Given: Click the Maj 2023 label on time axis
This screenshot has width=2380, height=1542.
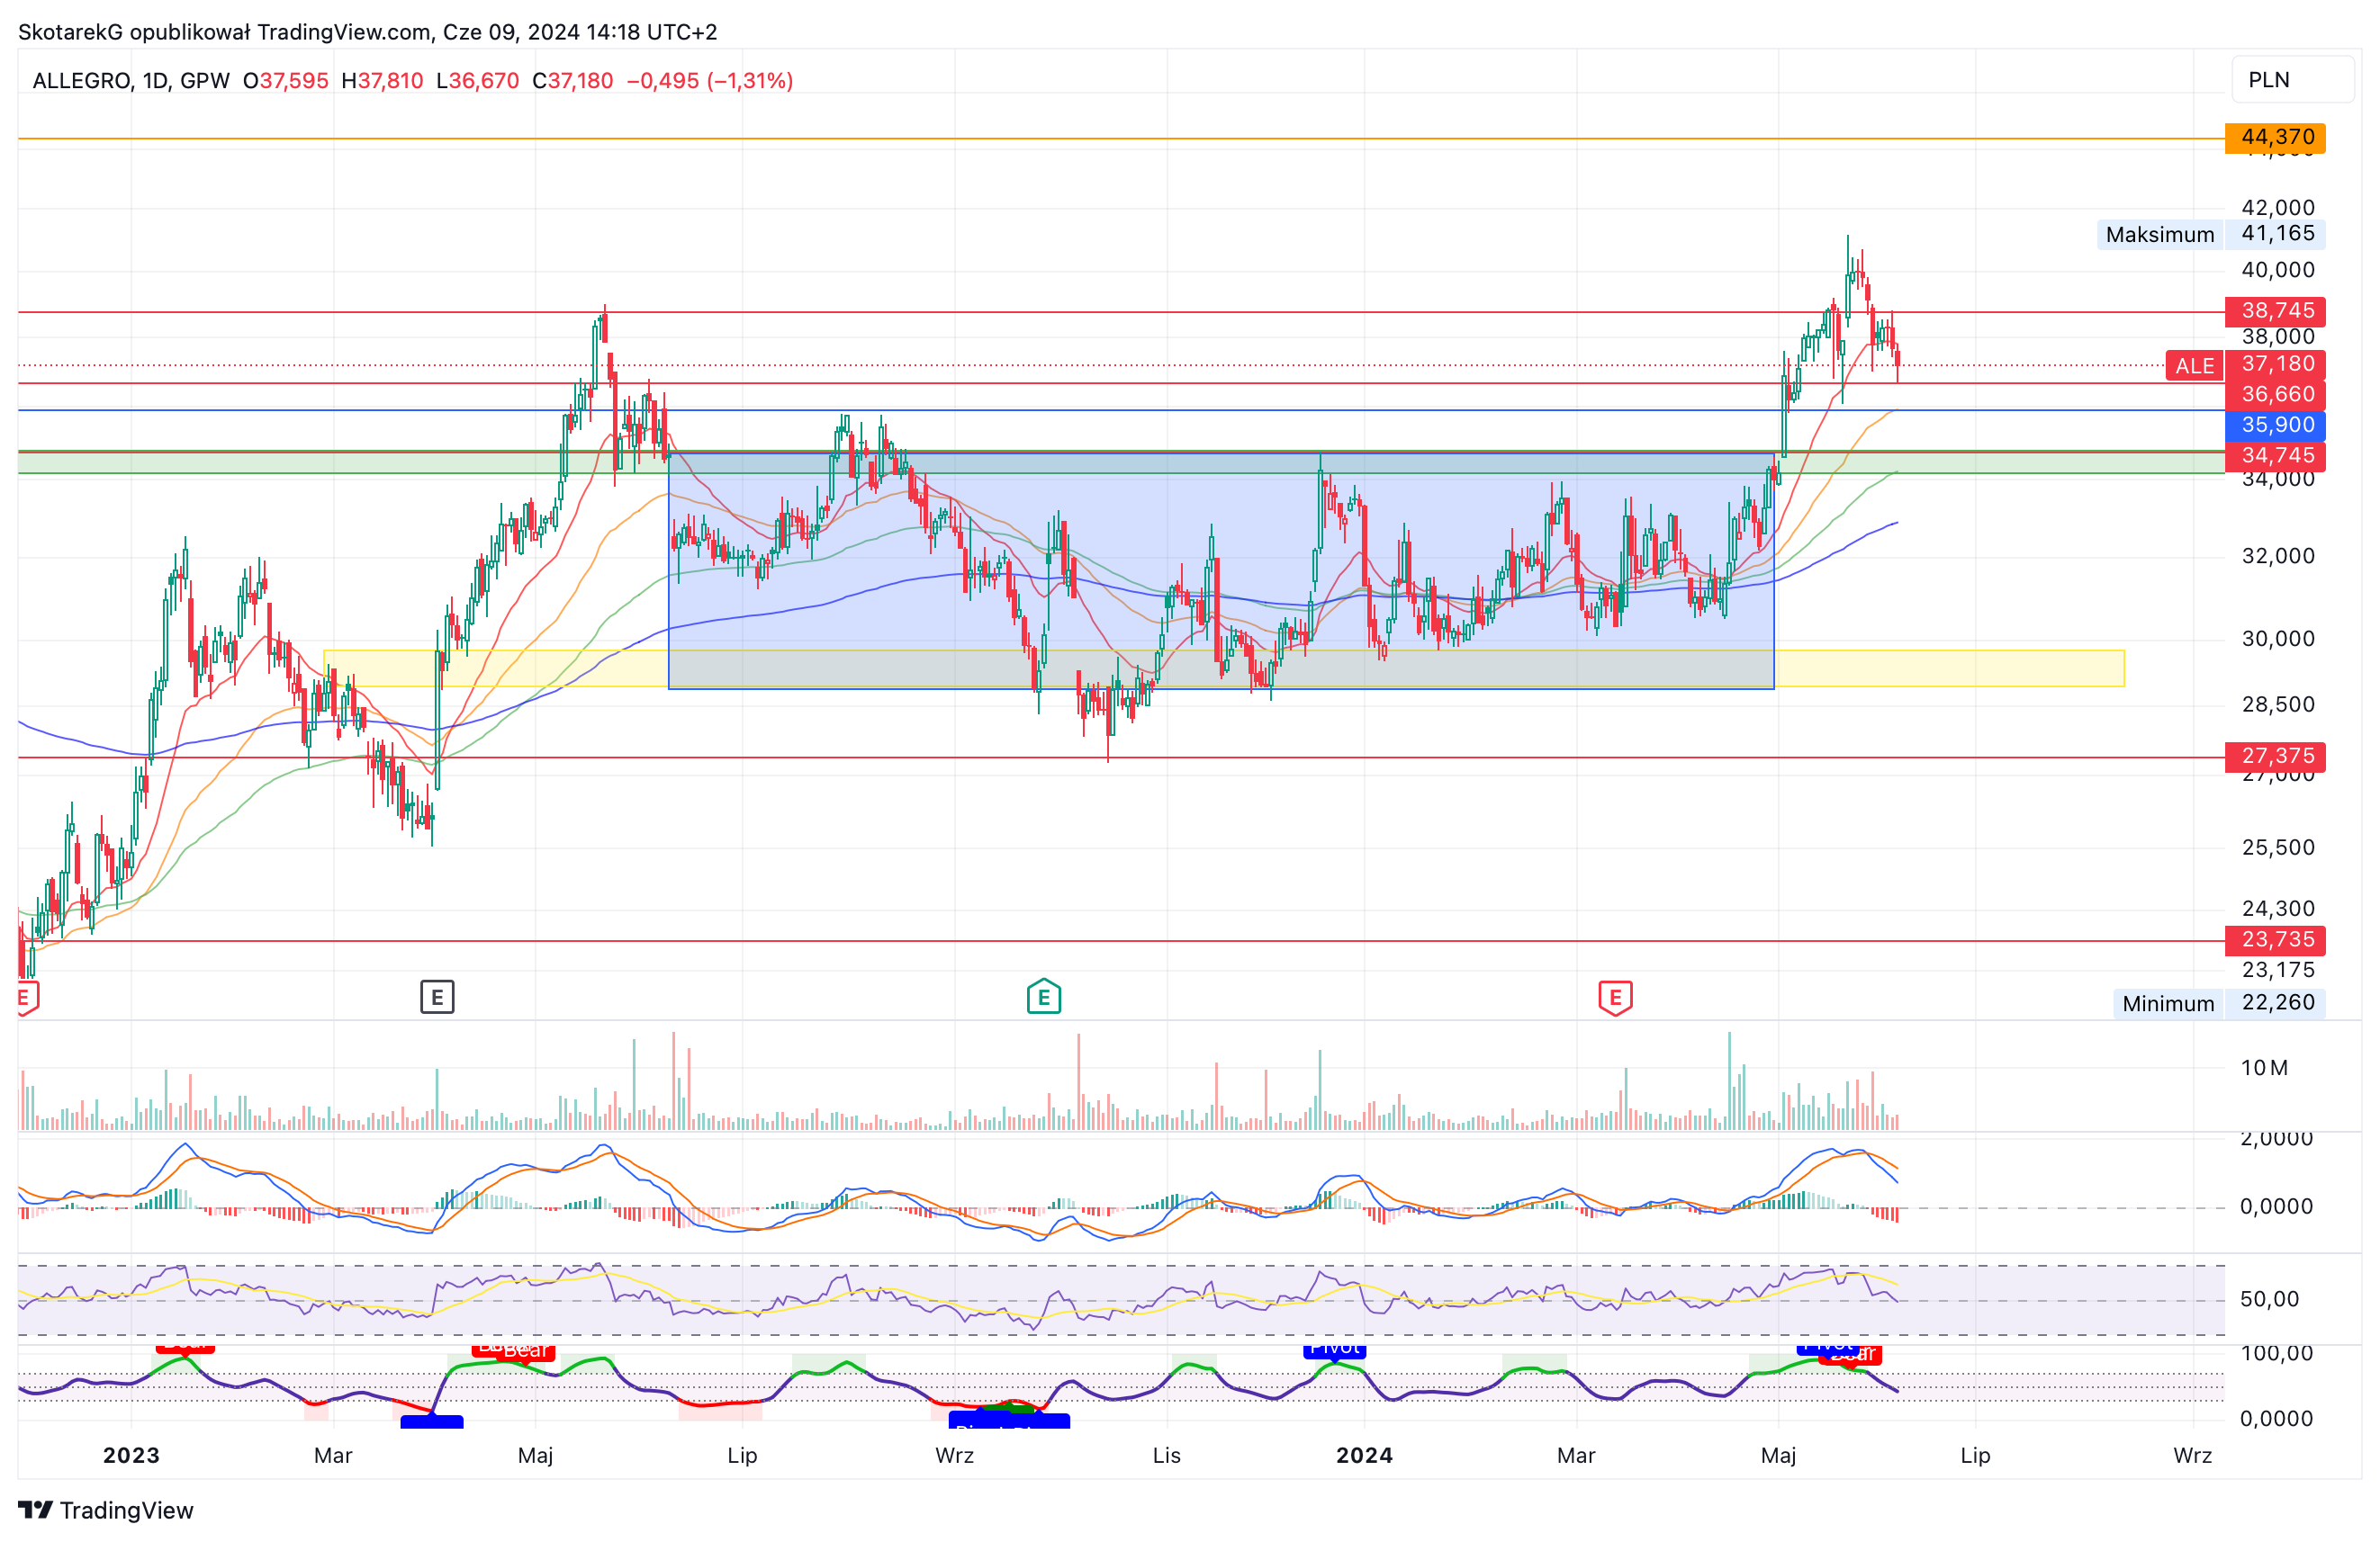Looking at the screenshot, I should pos(535,1455).
